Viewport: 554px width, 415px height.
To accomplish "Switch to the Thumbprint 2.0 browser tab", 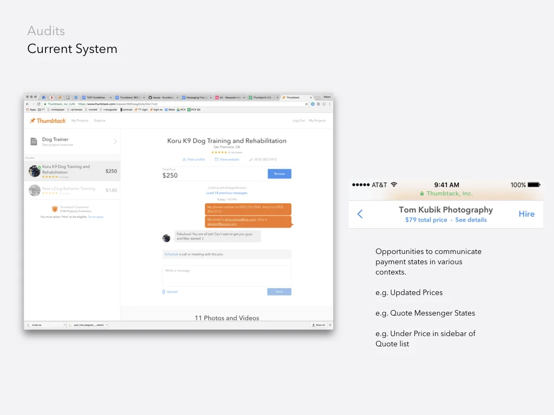I will point(263,97).
